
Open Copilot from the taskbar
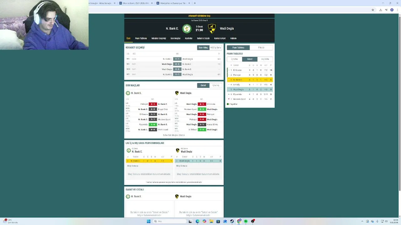pos(204,221)
